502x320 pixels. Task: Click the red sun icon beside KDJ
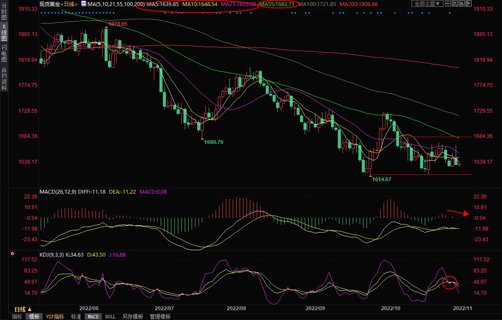(x=12, y=254)
